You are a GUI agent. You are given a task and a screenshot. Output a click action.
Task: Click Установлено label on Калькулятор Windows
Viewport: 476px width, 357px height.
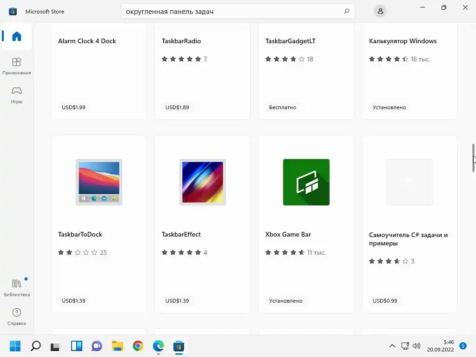click(389, 107)
